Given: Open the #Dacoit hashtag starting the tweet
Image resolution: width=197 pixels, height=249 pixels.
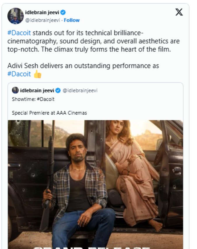Looking at the screenshot, I should [19, 33].
